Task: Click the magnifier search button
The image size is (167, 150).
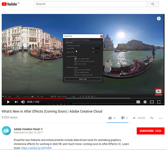Action: pos(153,4)
